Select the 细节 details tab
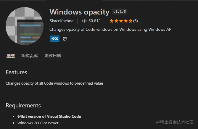 pos(11,56)
